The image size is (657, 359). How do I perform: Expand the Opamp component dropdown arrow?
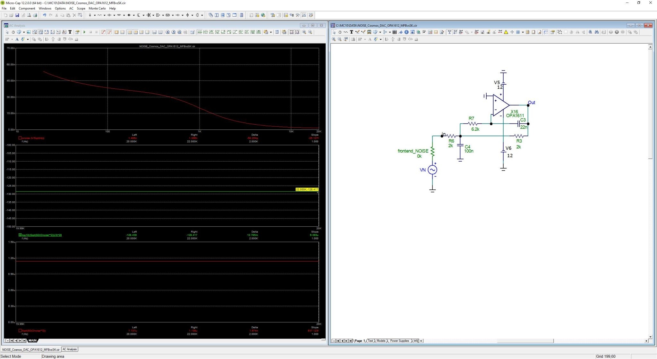coord(163,15)
